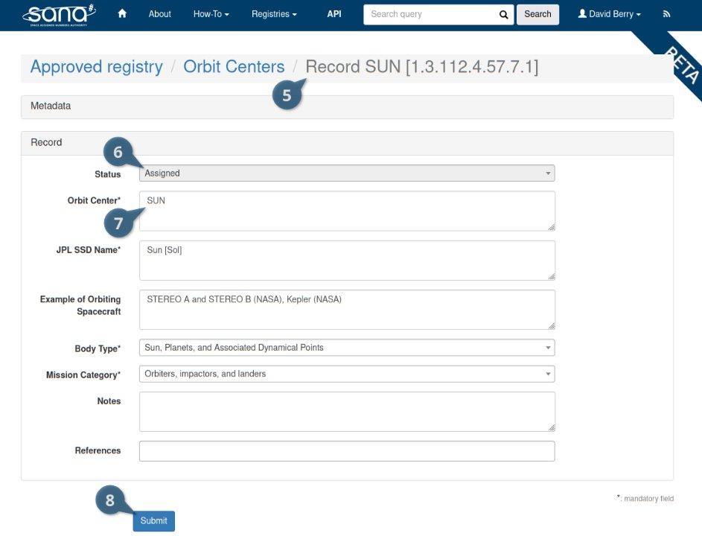Image resolution: width=702 pixels, height=536 pixels.
Task: Open the RSS feed icon
Action: 666,14
